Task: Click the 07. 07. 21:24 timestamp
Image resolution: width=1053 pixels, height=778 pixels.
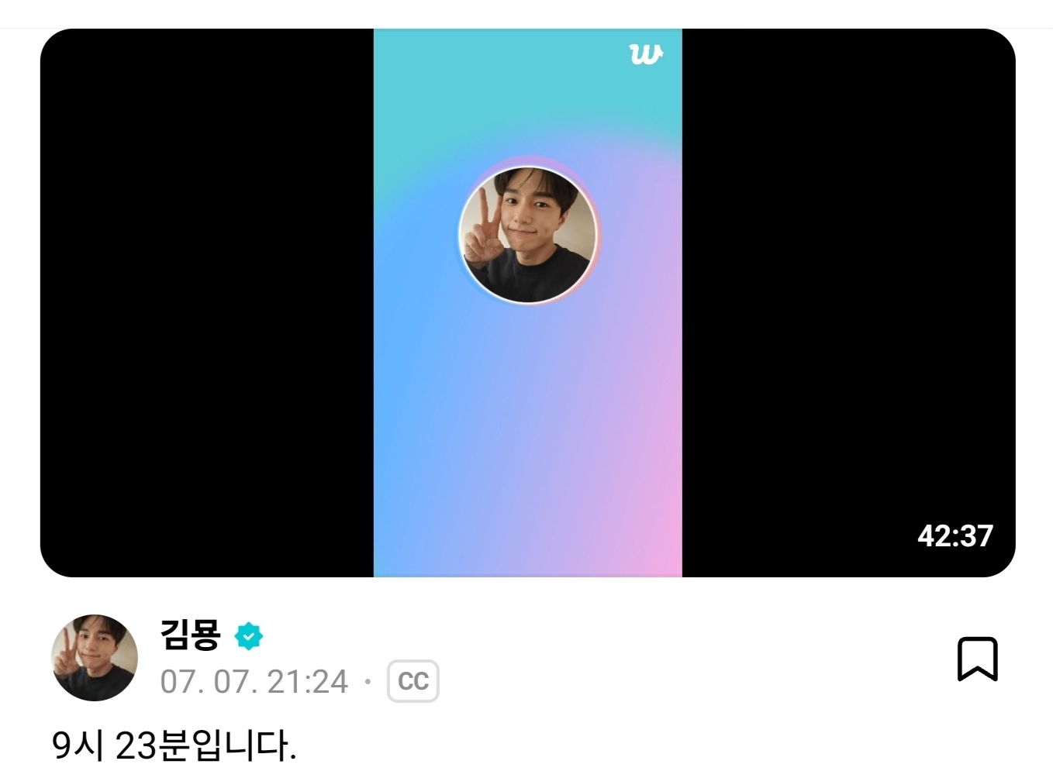Action: tap(254, 682)
